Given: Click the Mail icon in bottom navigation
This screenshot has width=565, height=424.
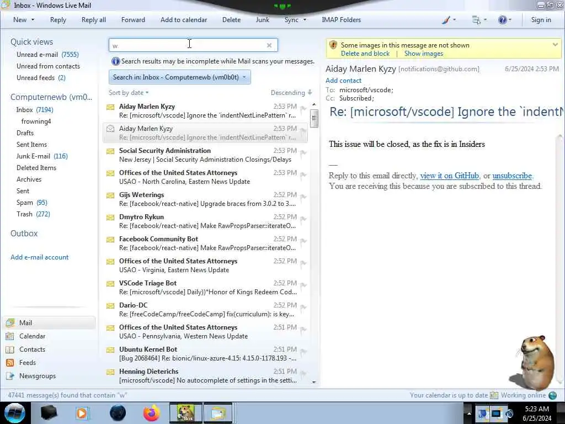Looking at the screenshot, I should point(10,322).
